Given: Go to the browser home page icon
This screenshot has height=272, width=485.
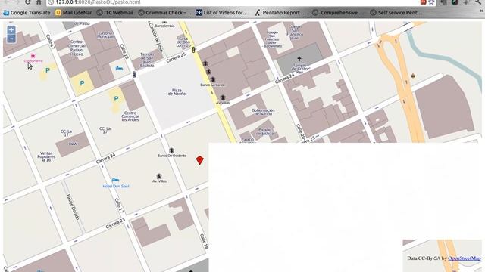Looking at the screenshot, I should (39, 2).
